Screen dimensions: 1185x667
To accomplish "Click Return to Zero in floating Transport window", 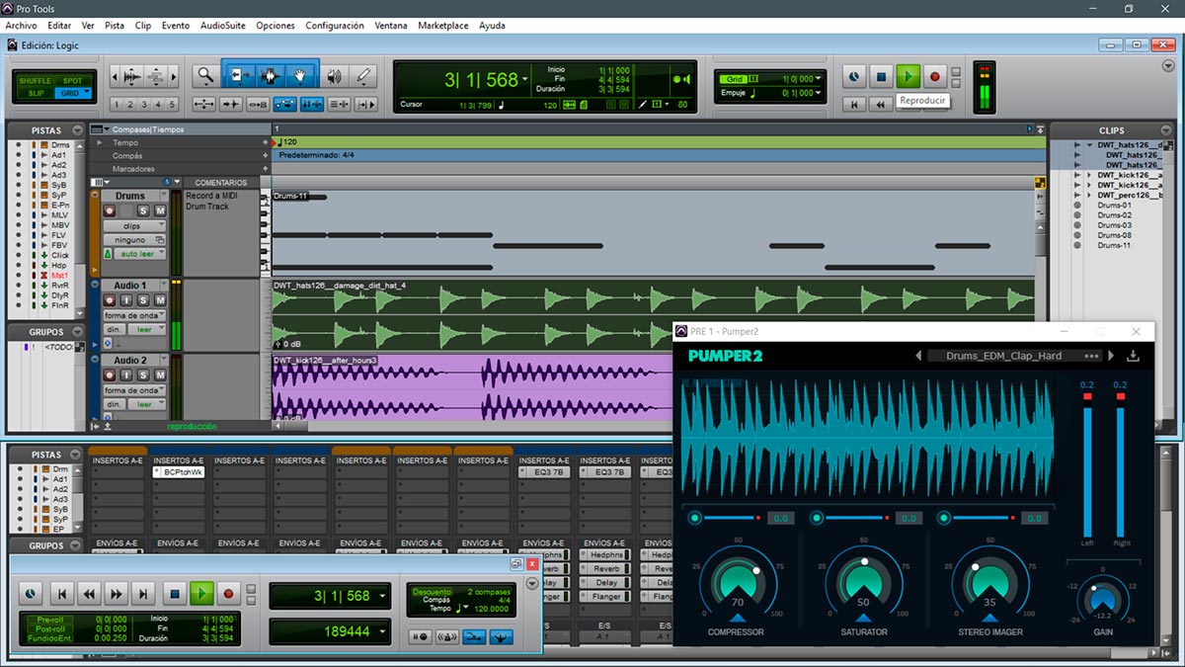I will (x=61, y=594).
